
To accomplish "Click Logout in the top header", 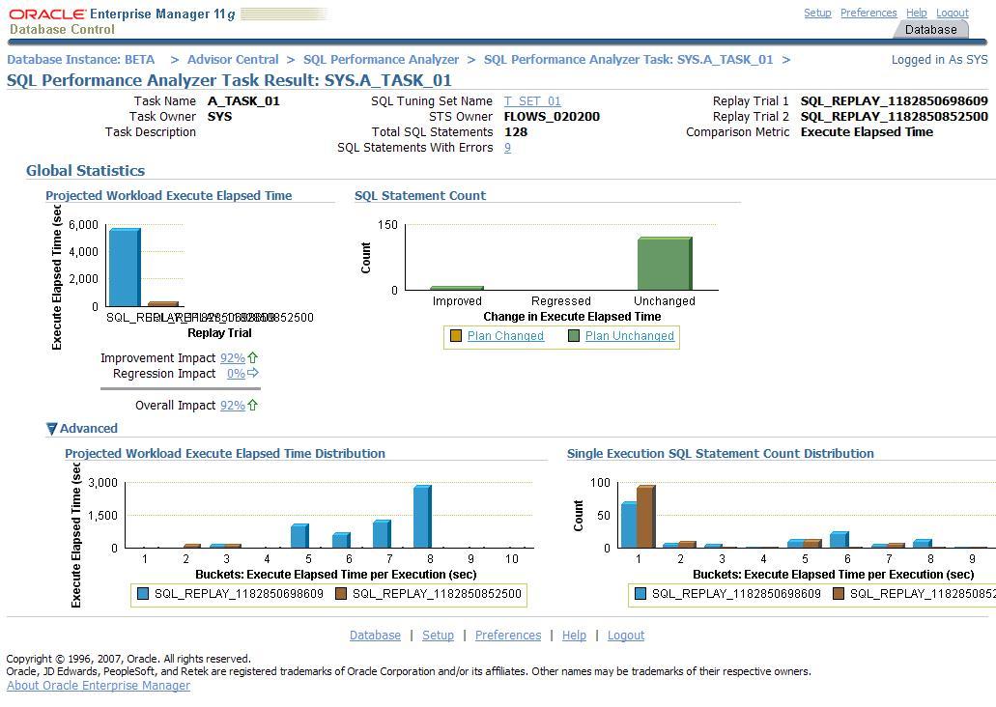I will (952, 13).
